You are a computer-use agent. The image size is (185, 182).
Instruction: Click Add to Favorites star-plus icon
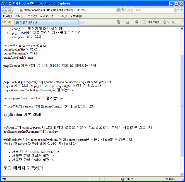(10, 22)
